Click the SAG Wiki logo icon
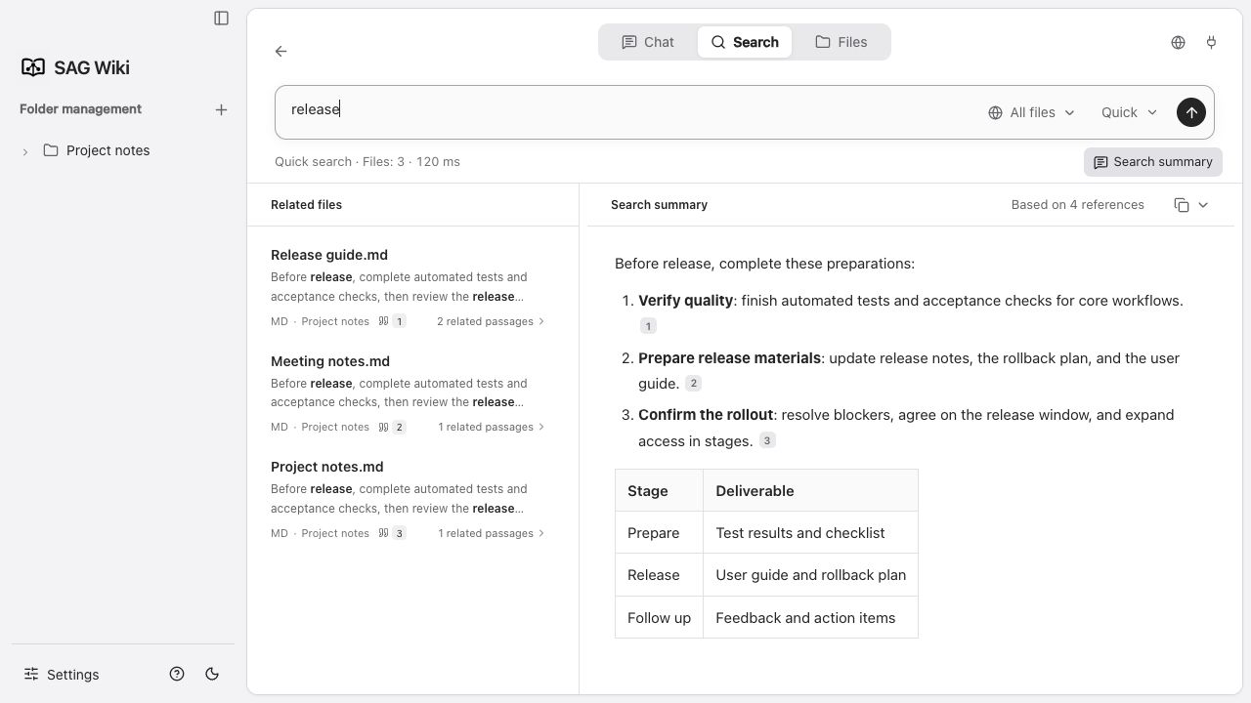Viewport: 1251px width, 703px height. coord(33,67)
